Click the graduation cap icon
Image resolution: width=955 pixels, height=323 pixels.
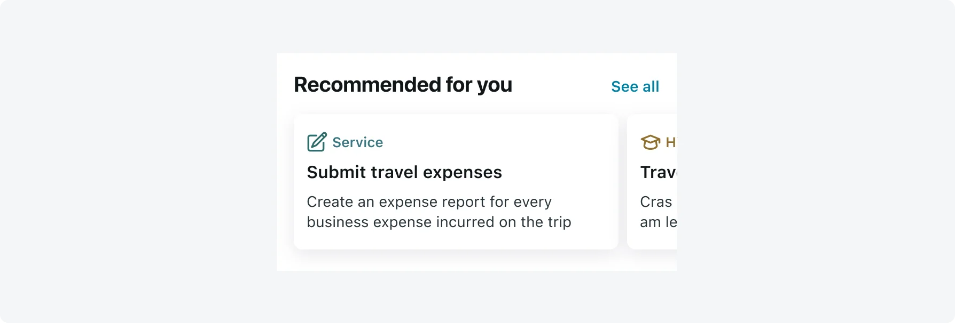(650, 142)
